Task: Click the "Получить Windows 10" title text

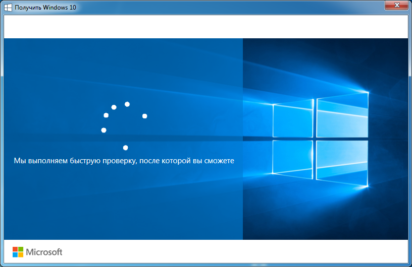Action: click(x=45, y=8)
